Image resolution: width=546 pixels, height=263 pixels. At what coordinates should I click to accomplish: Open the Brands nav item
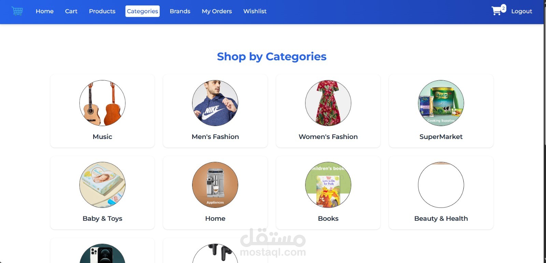180,11
